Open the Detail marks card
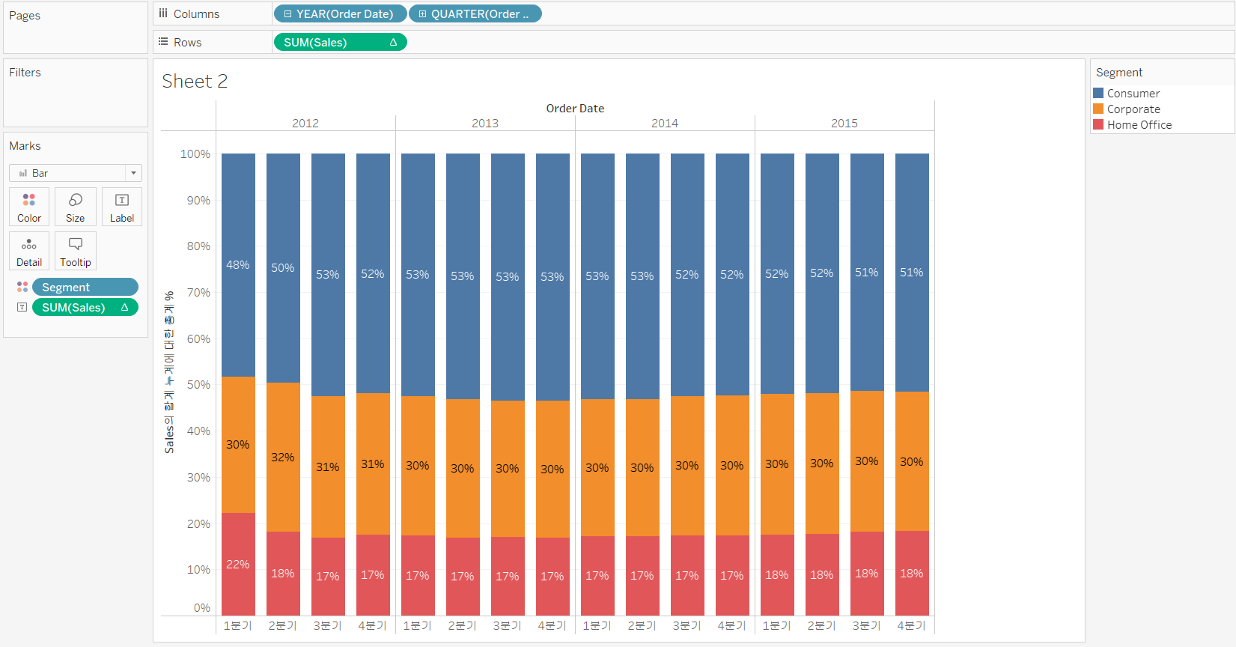1236x647 pixels. pyautogui.click(x=29, y=251)
